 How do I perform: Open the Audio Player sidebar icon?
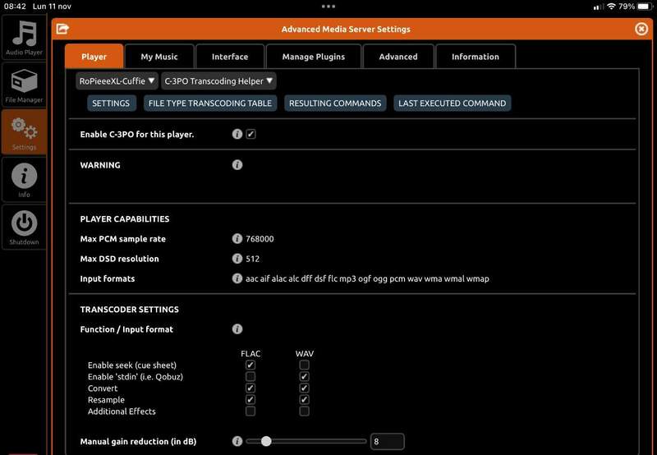point(24,37)
